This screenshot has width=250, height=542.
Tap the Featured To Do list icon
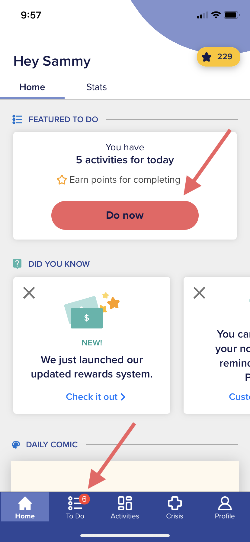point(17,119)
